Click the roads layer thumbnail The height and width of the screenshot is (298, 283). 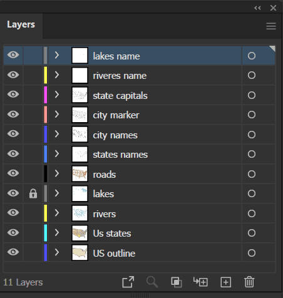(x=80, y=173)
